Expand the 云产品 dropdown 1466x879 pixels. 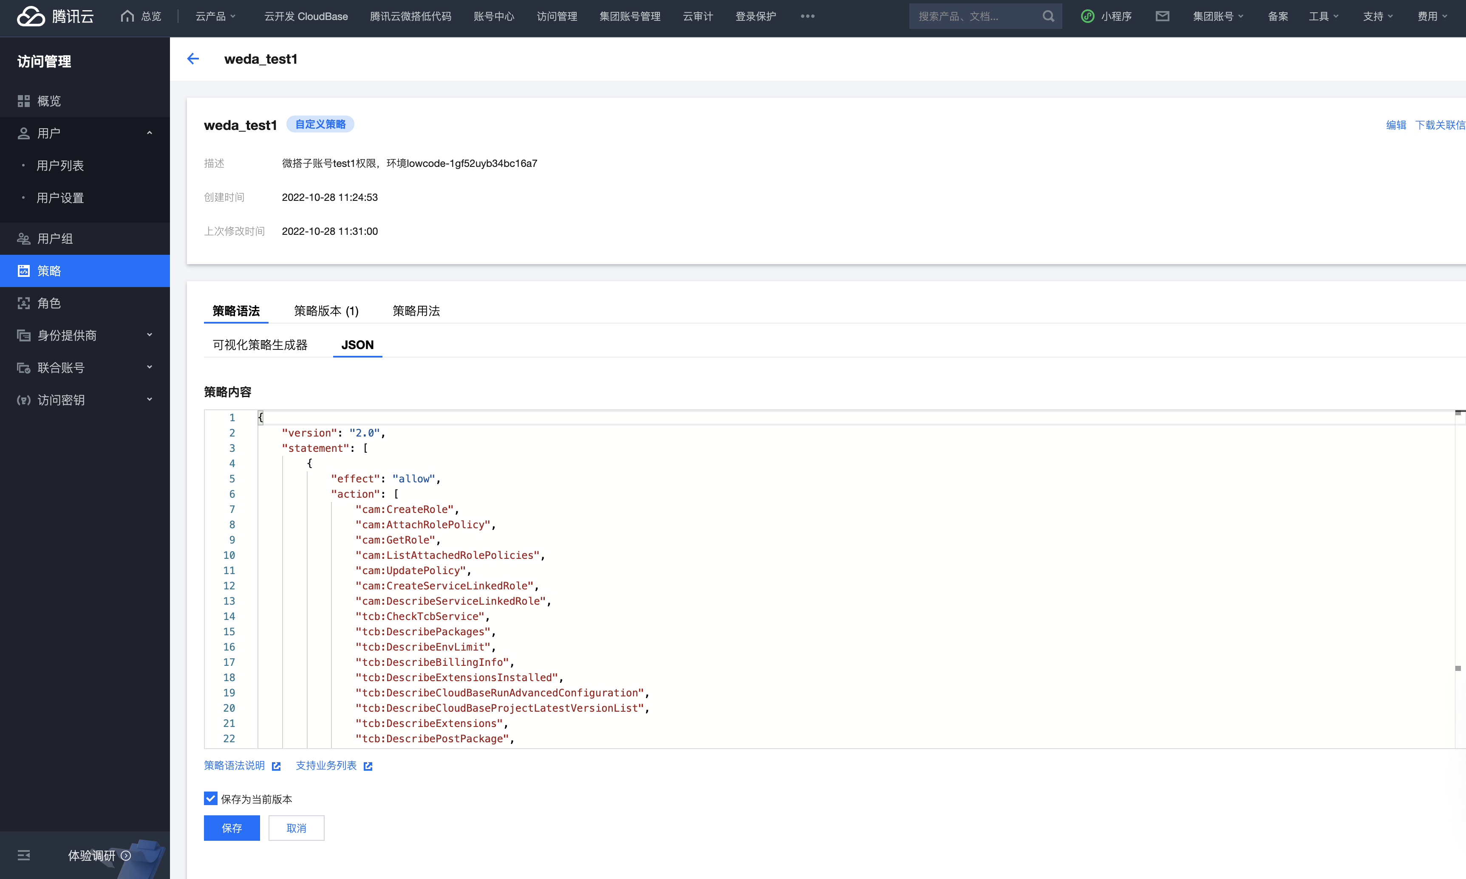pos(216,16)
